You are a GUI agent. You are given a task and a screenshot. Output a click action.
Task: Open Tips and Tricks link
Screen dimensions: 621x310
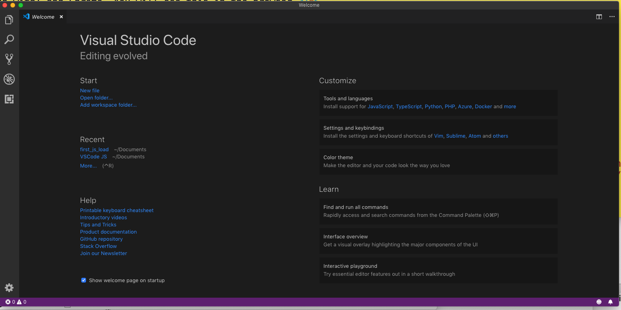point(98,224)
